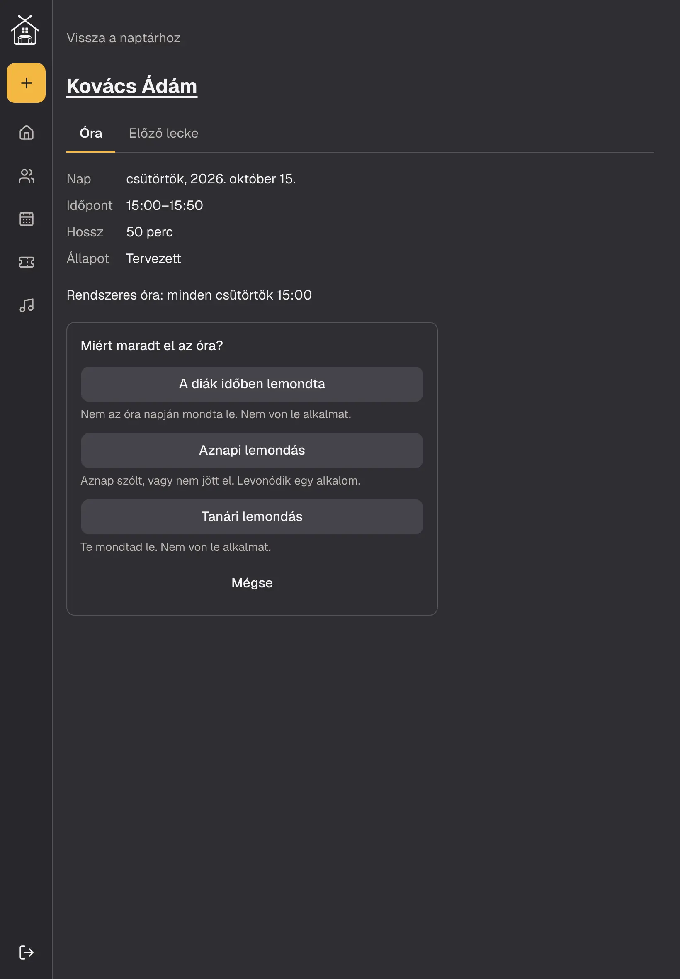The width and height of the screenshot is (680, 979).
Task: Open Kovács Ádám student link
Action: [132, 86]
